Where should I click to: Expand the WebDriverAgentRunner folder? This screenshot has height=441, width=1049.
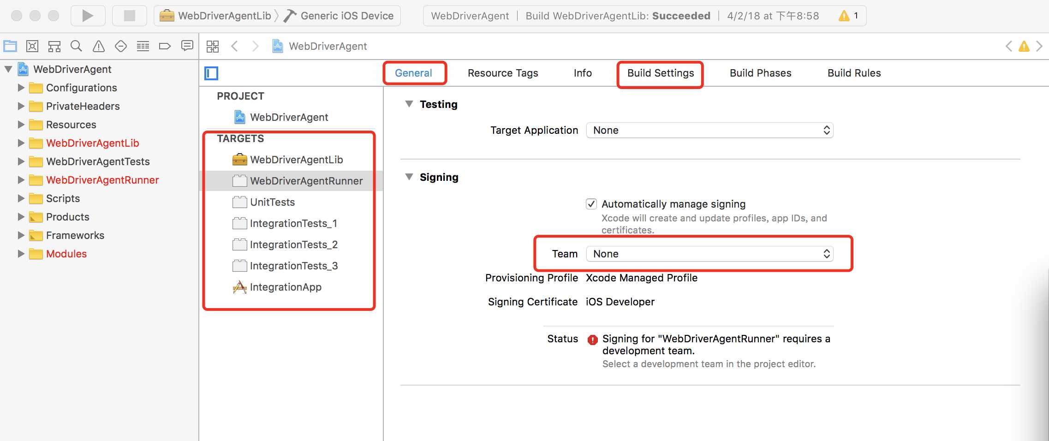[21, 180]
